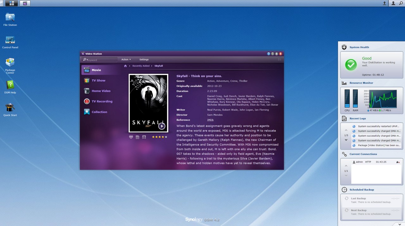Screen dimensions: 405x226
Task: Click the search magnifier in top bar
Action: click(x=401, y=3)
